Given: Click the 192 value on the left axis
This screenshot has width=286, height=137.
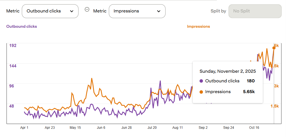Looking at the screenshot, I should pyautogui.click(x=13, y=46).
